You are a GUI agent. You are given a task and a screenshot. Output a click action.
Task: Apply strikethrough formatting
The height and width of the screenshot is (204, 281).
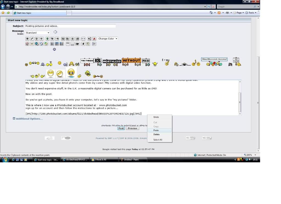tap(41, 39)
